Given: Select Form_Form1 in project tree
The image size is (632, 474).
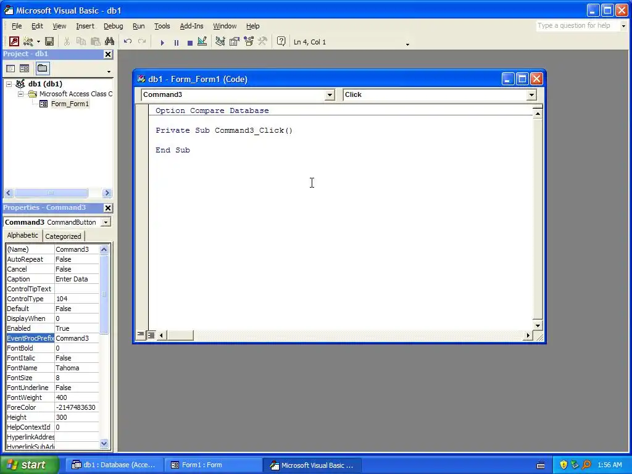Looking at the screenshot, I should click(70, 104).
